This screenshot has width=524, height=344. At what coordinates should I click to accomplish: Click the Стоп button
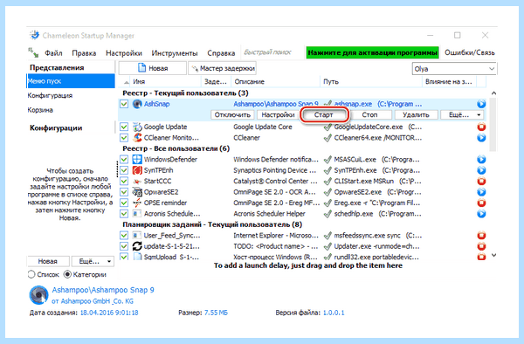369,115
